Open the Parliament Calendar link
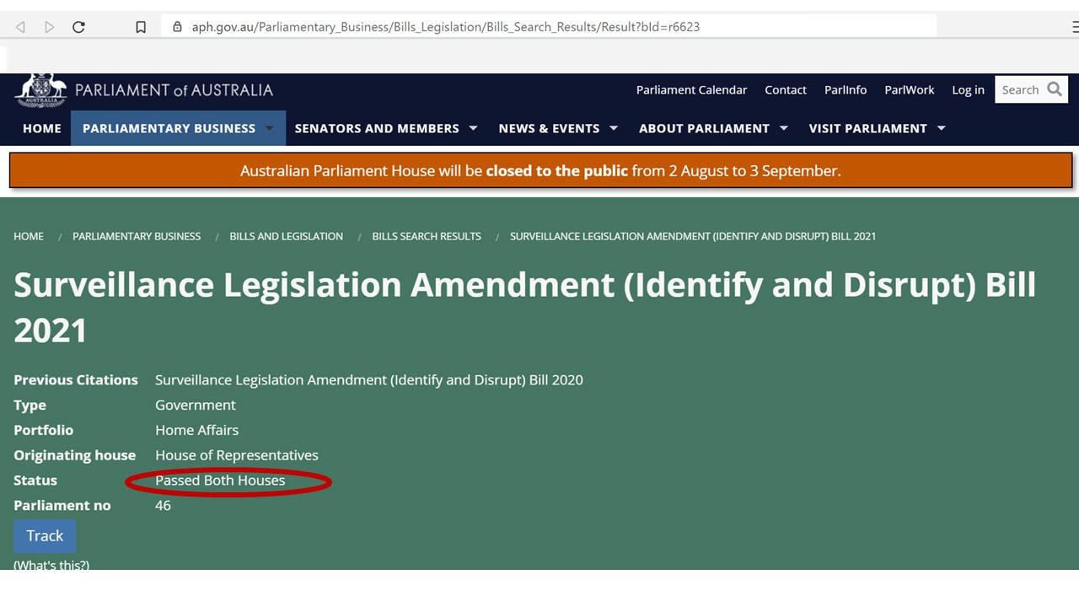This screenshot has width=1079, height=607. 691,90
